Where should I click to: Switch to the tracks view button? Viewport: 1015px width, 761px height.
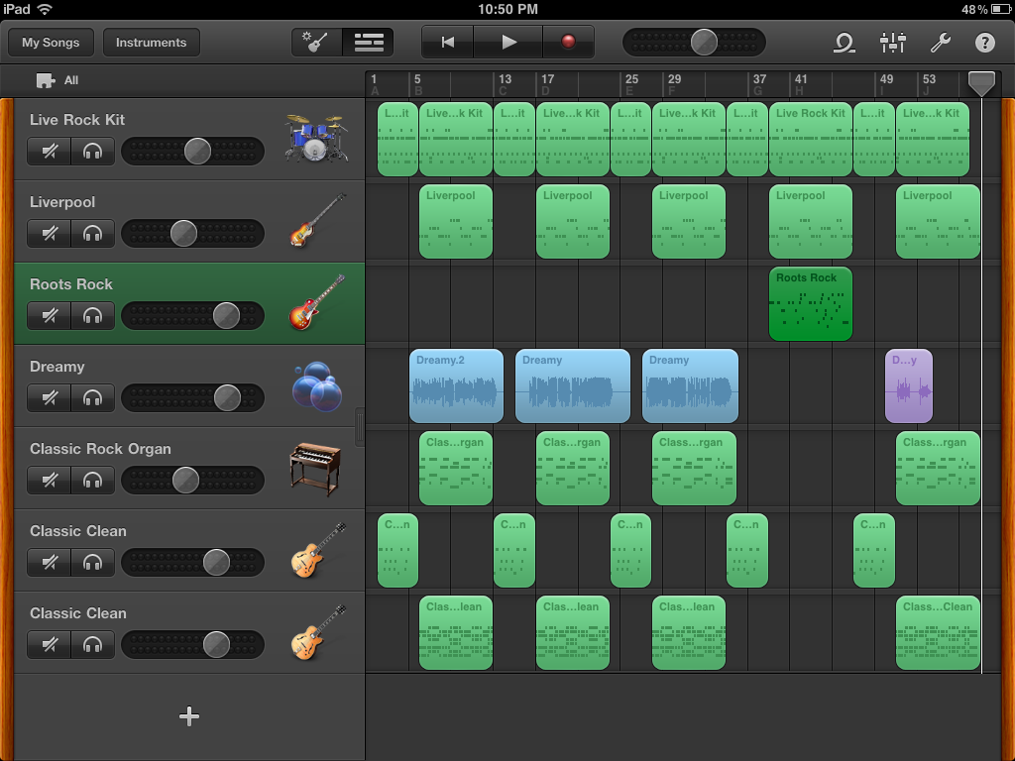click(369, 43)
